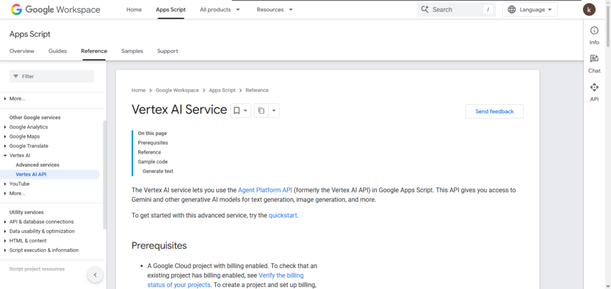Click the Other Google services heading

tap(35, 117)
